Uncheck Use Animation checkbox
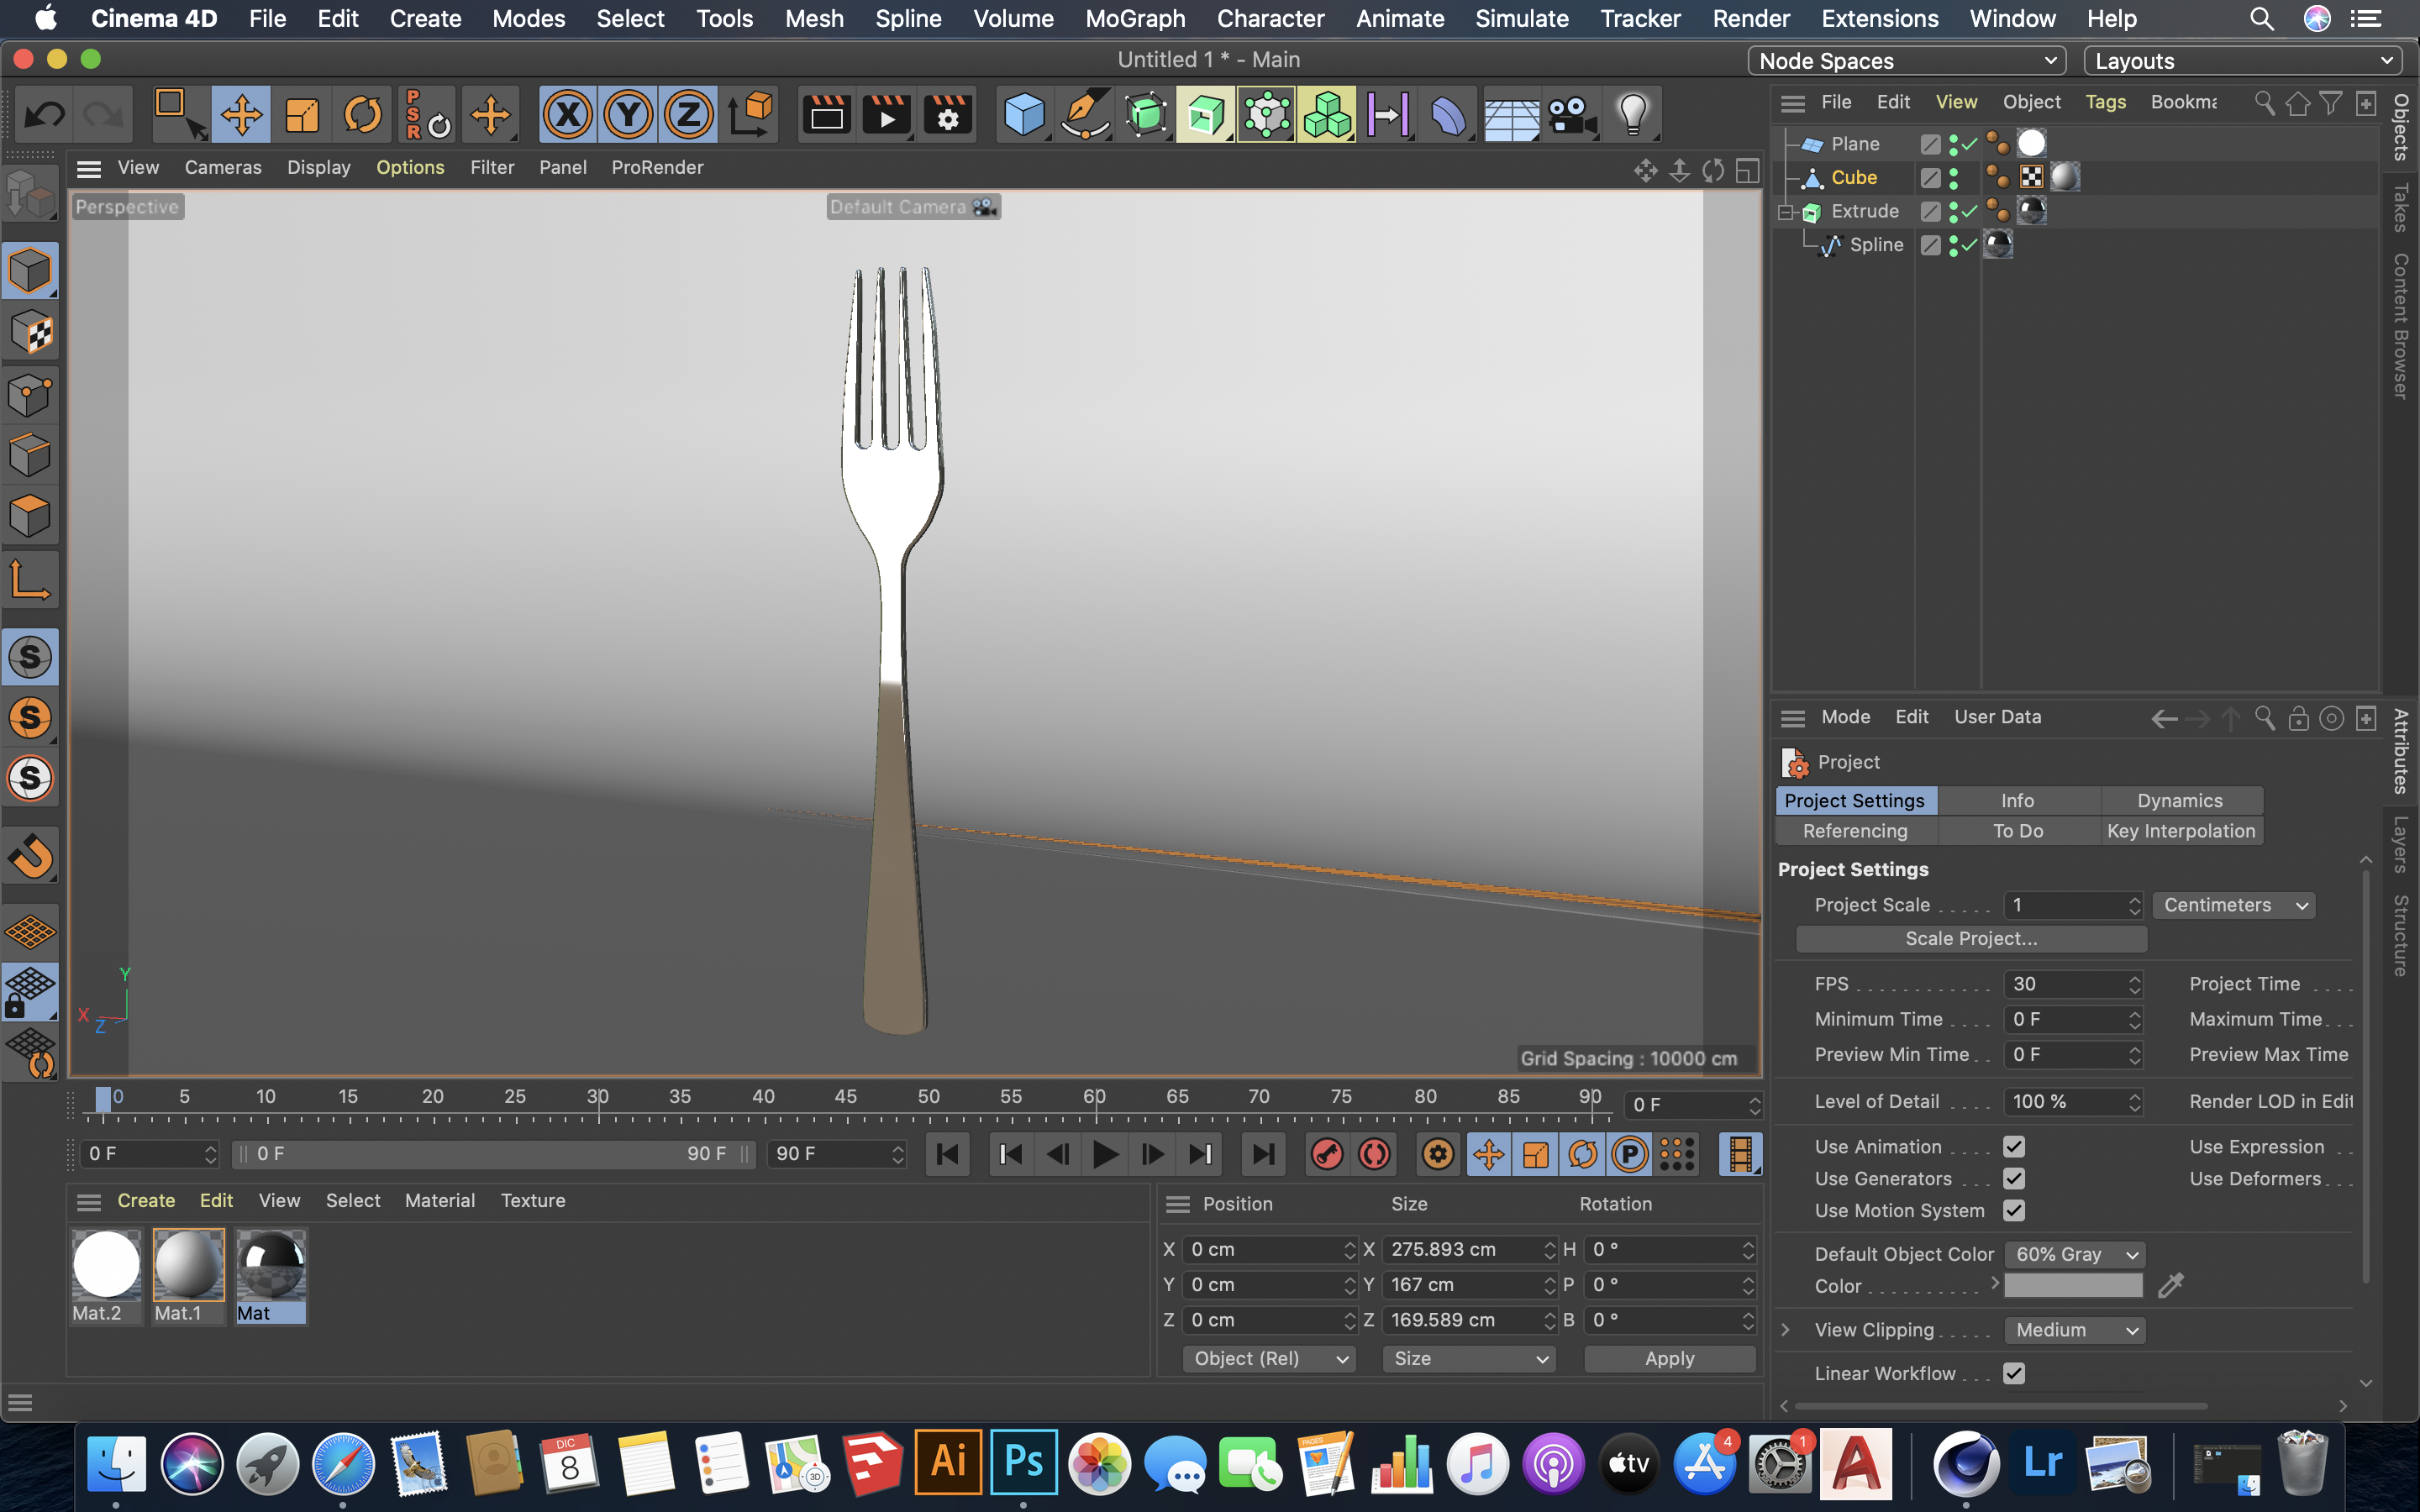Screen dimensions: 2420x1512 (x=2014, y=1146)
